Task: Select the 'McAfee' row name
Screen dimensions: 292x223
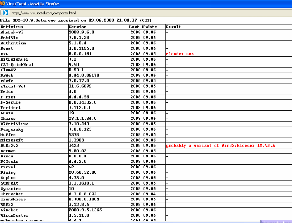Action: click(x=8, y=134)
